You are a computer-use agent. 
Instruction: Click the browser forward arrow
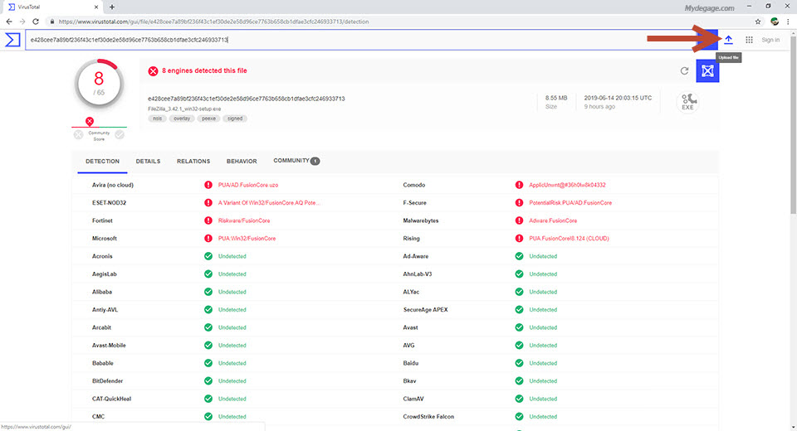pos(22,22)
